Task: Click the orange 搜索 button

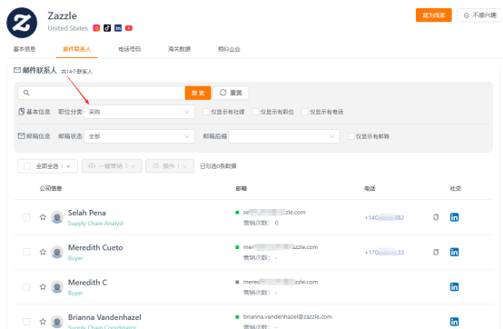Action: pyautogui.click(x=198, y=93)
